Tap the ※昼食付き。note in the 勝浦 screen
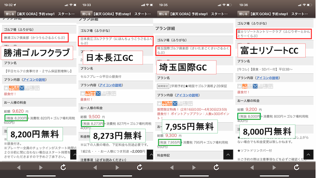Image resolution: width=316 pixels, height=178 pixels. (13, 144)
